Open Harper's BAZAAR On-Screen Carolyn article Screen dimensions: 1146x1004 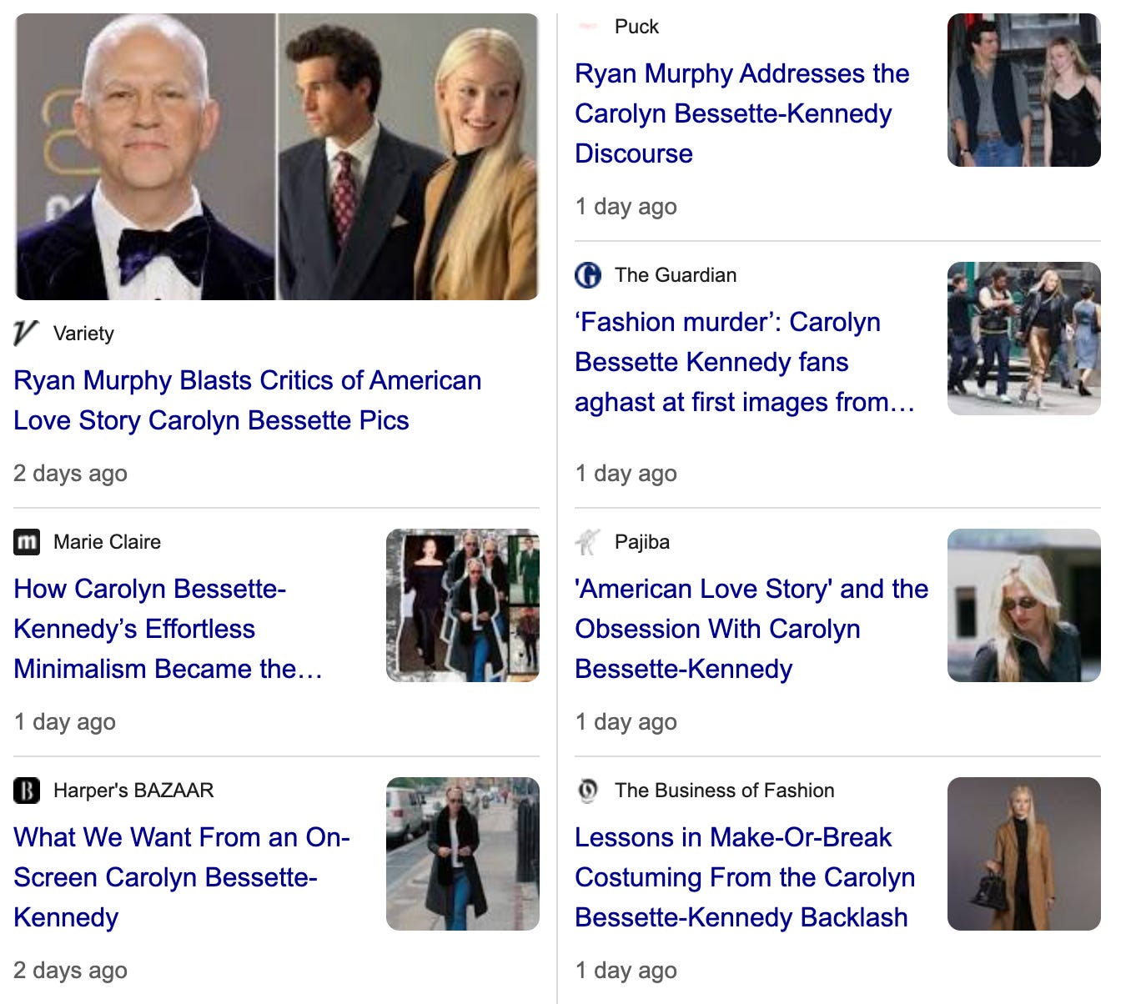182,877
